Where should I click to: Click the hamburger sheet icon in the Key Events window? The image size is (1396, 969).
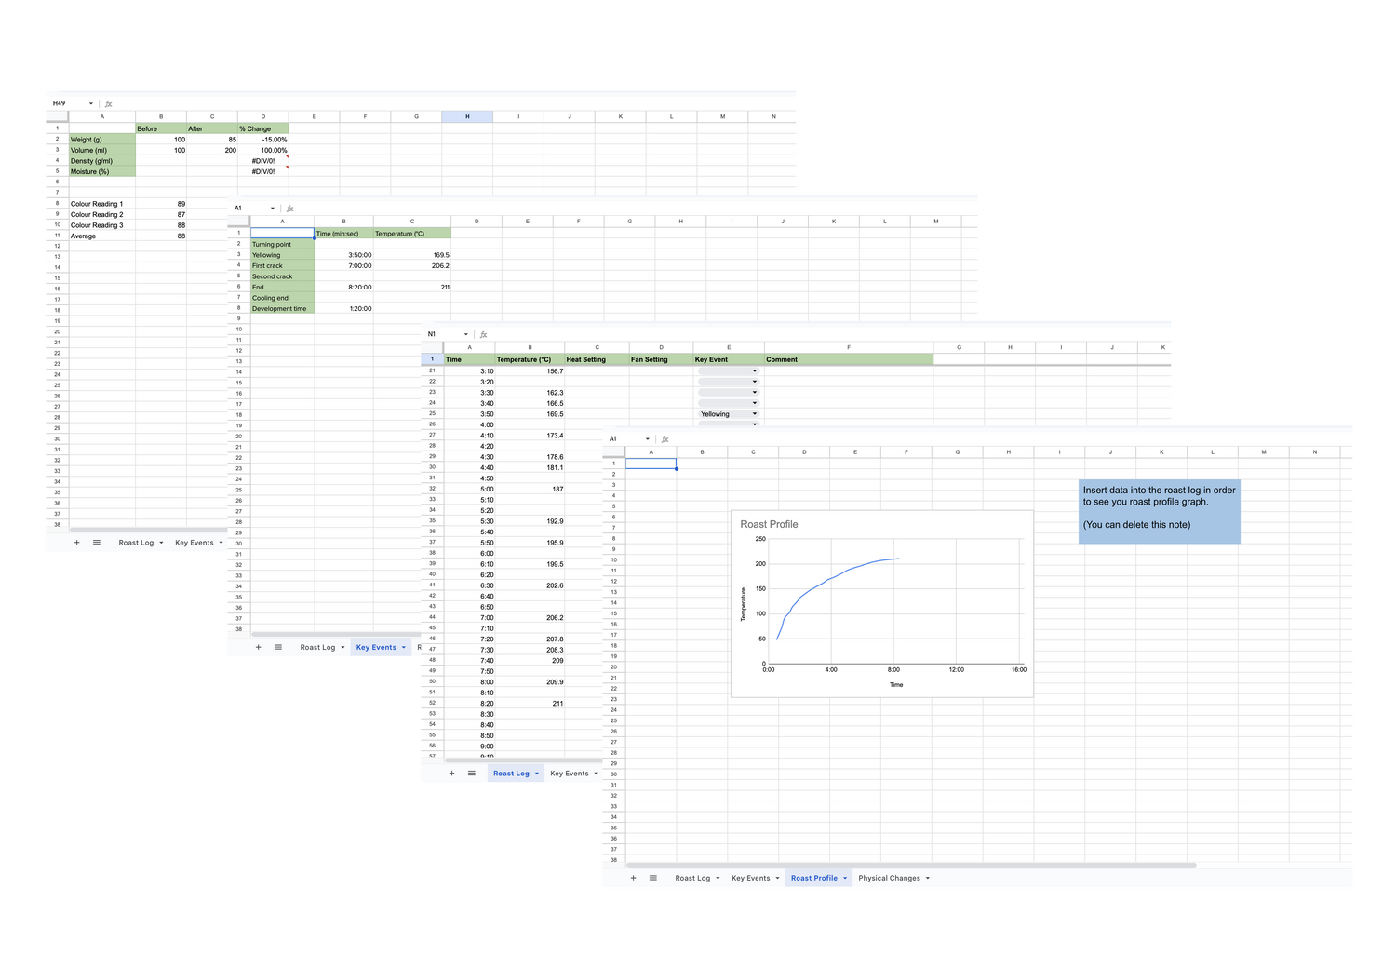[x=278, y=646]
